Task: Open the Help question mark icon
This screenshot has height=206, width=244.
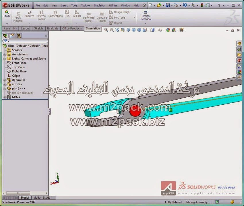Action: point(219,5)
